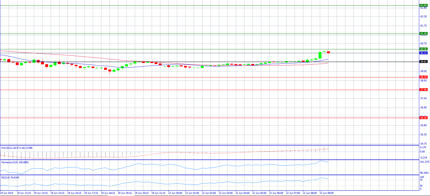Click the 59.05 price scale value
The height and width of the screenshot is (196, 430).
click(x=423, y=71)
